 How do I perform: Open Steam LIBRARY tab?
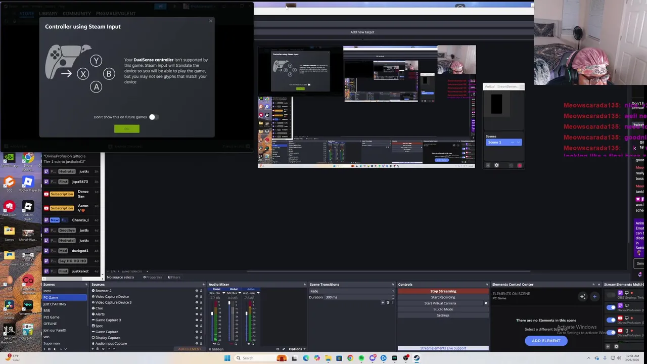[49, 14]
